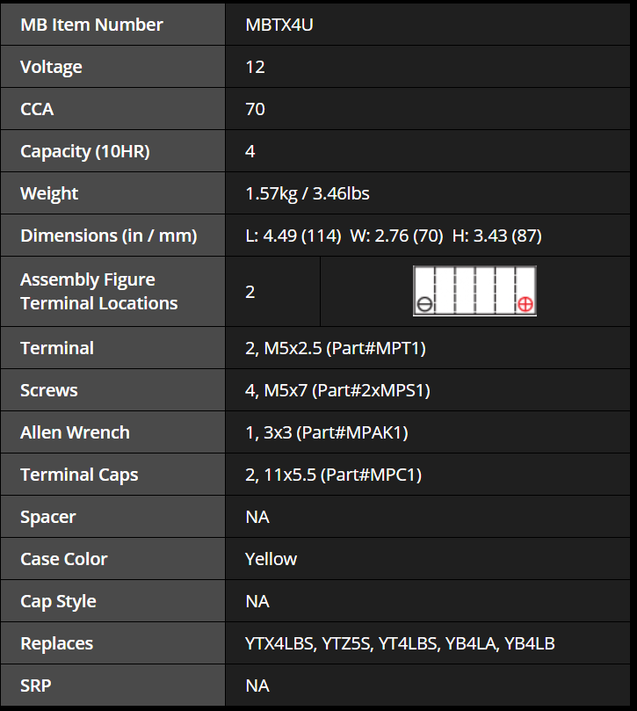Click the Replaces list starting with YTX4LBS
Image resolution: width=637 pixels, height=711 pixels.
click(401, 643)
